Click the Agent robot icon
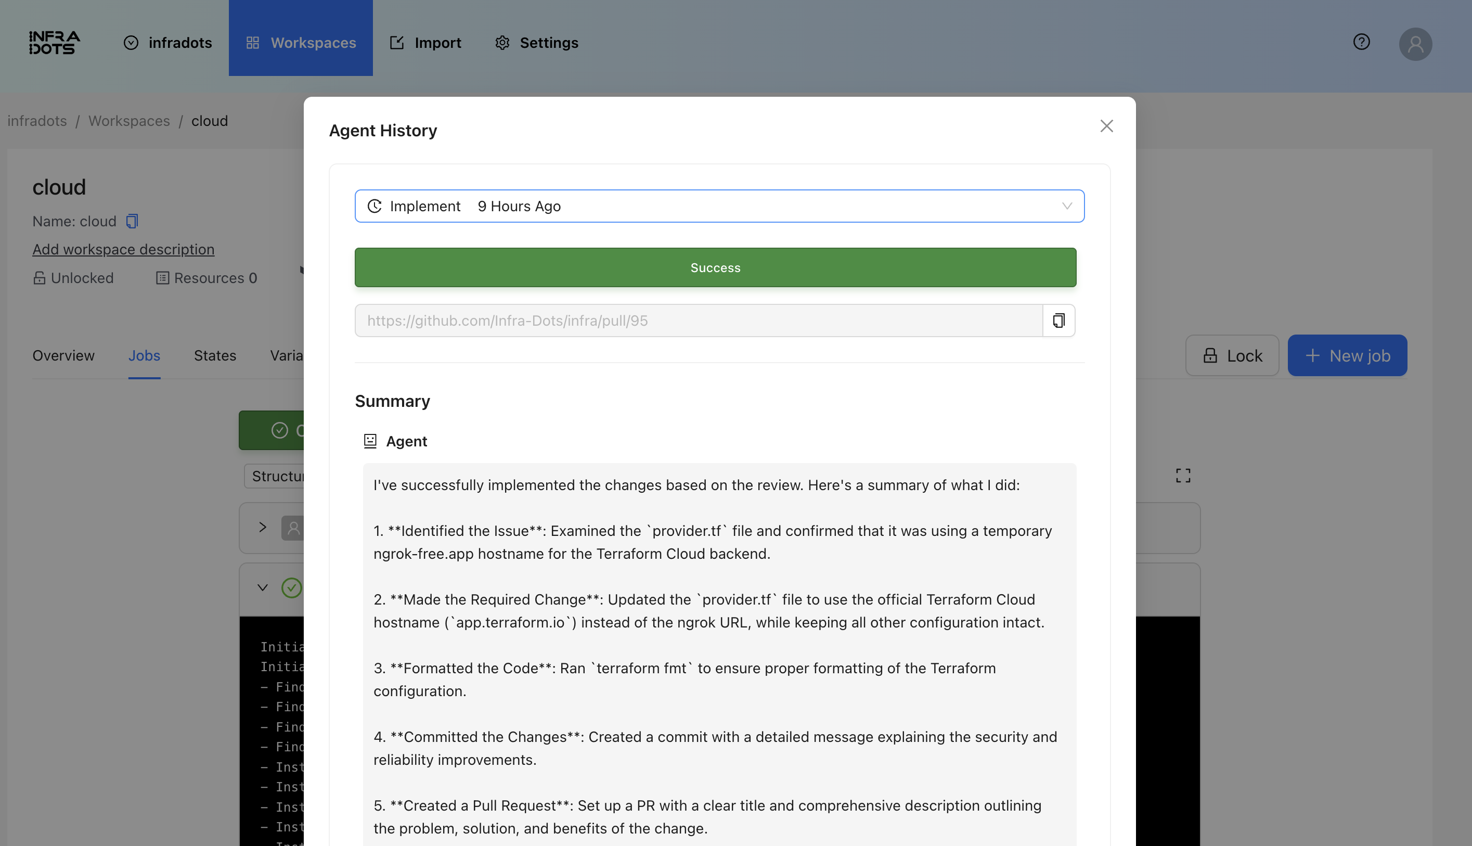Viewport: 1472px width, 846px height. pyautogui.click(x=370, y=441)
